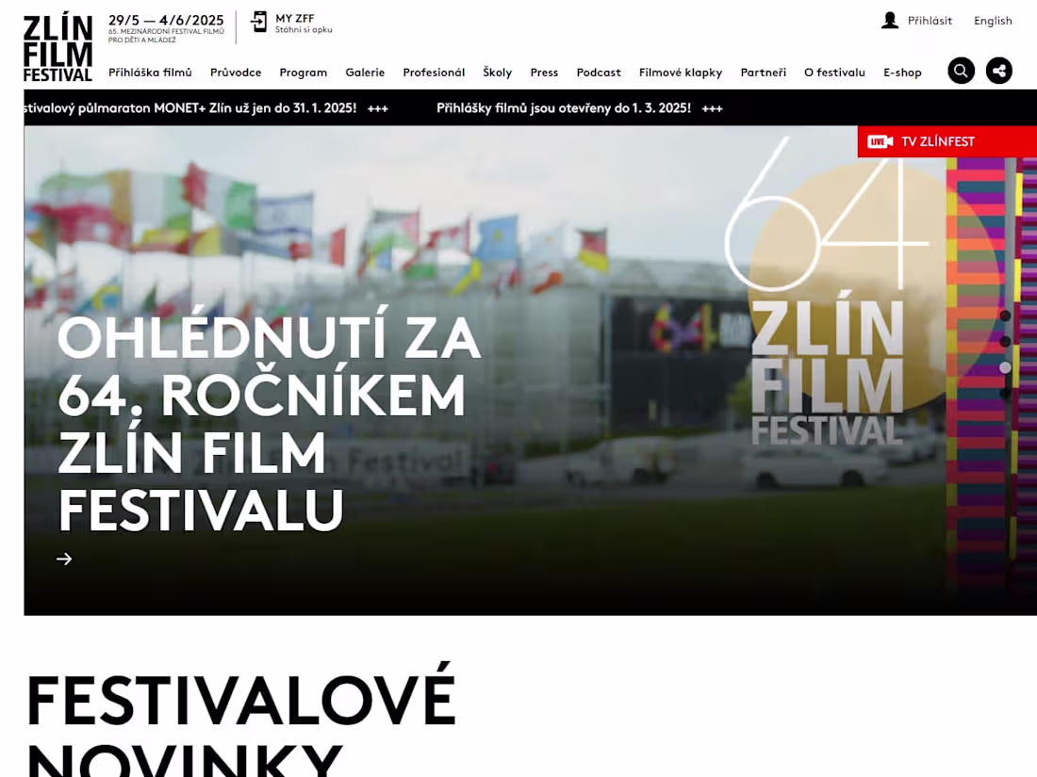Viewport: 1037px width, 777px height.
Task: Open the Press page
Action: (x=544, y=72)
